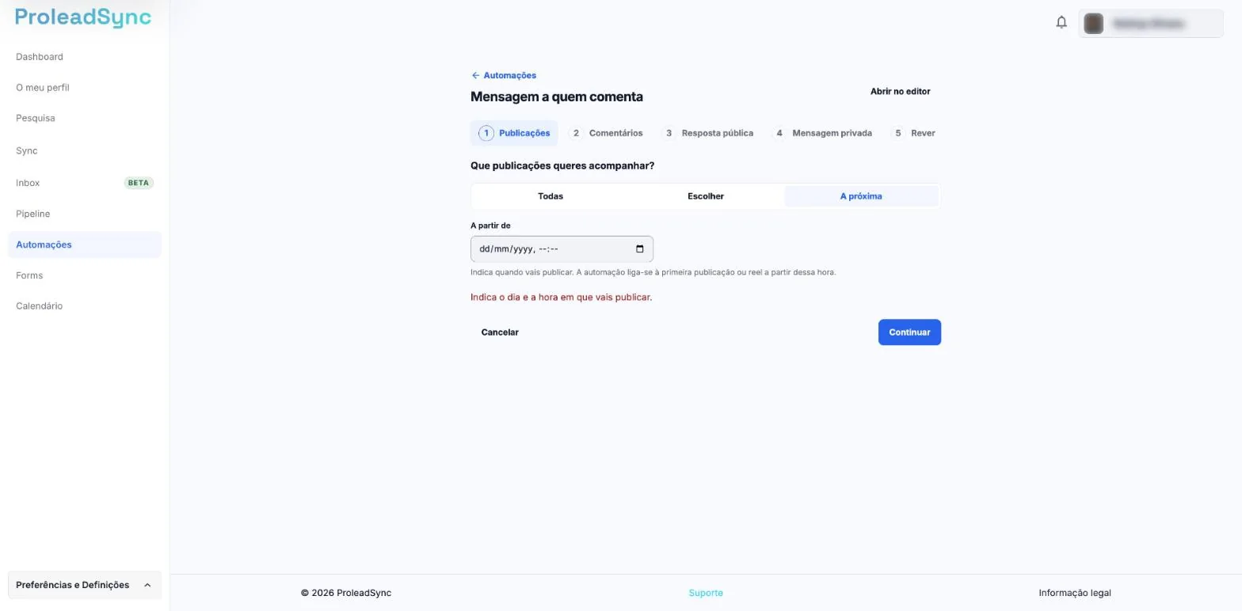Go to step 4 Mensagem privada

[823, 133]
